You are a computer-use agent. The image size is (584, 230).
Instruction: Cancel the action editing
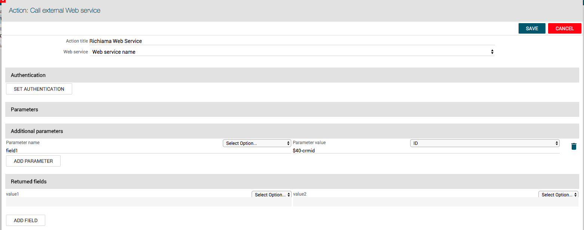[565, 28]
